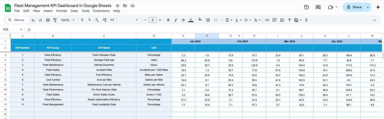Click the create filter funnel icon
The width and height of the screenshot is (384, 119).
click(x=289, y=20)
